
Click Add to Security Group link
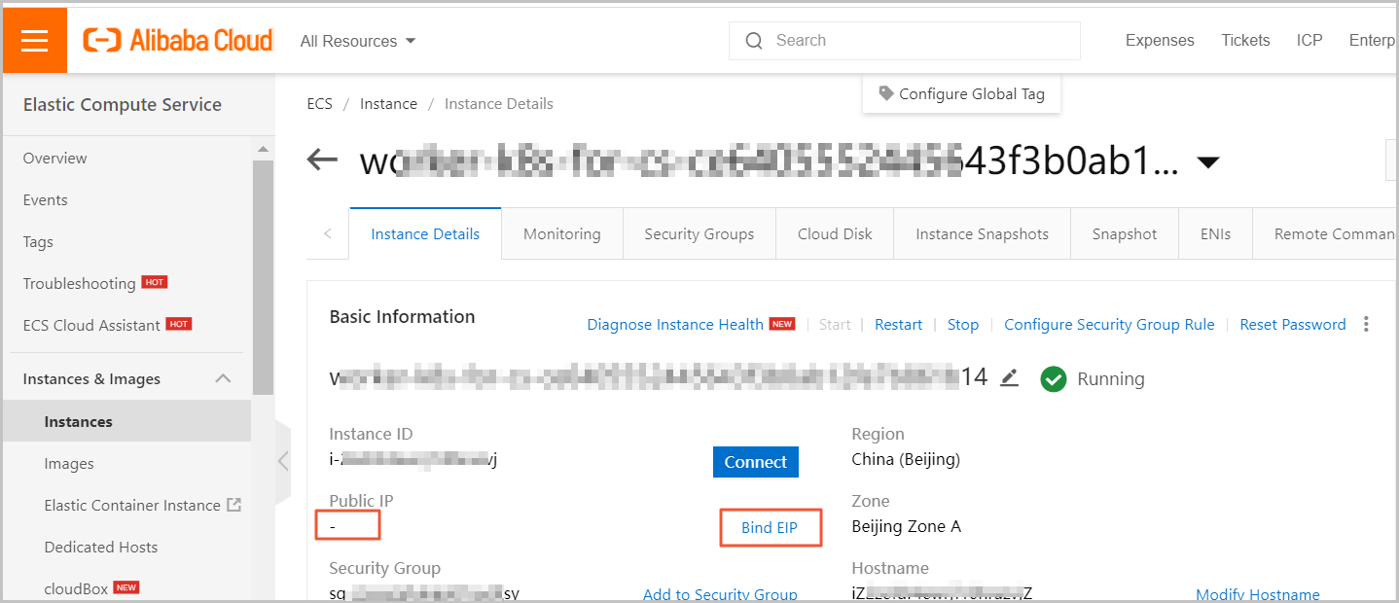click(x=720, y=594)
